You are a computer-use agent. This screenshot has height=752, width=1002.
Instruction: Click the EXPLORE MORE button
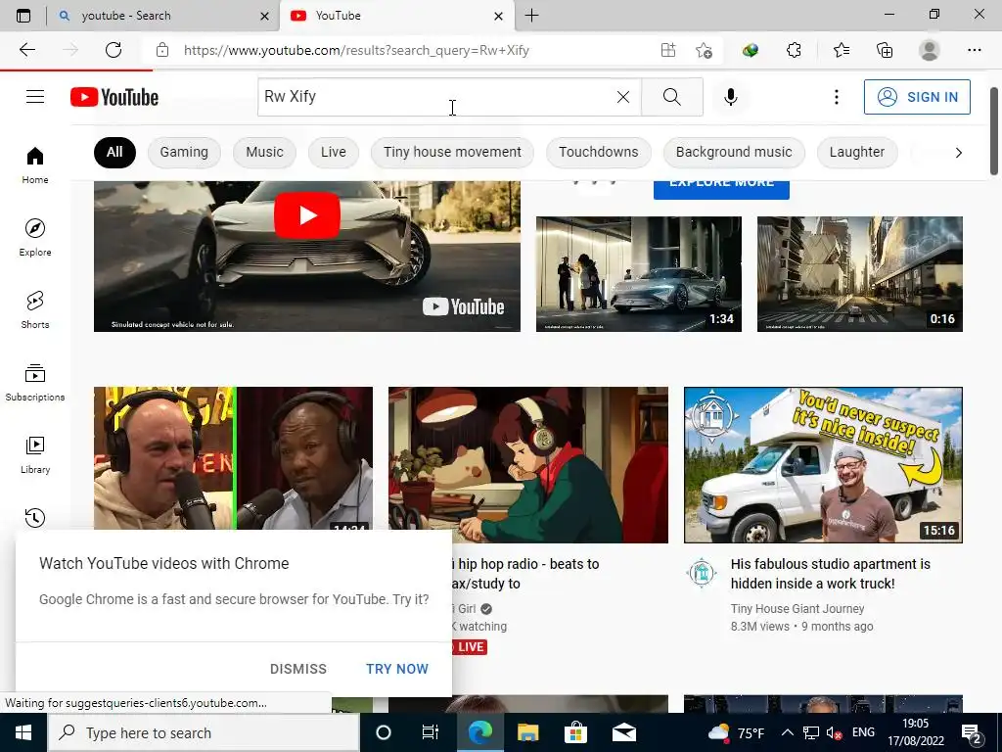coord(721,189)
